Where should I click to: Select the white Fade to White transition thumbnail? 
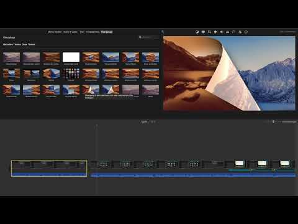71,57
